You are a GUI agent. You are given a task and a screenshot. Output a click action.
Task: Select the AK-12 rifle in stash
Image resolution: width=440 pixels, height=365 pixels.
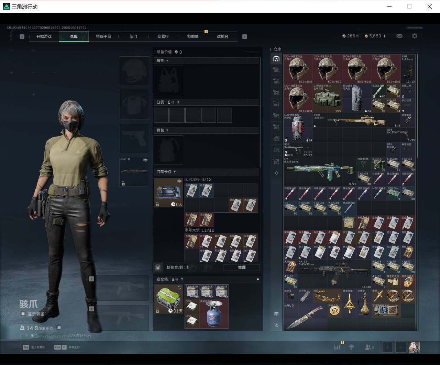[x=335, y=274]
